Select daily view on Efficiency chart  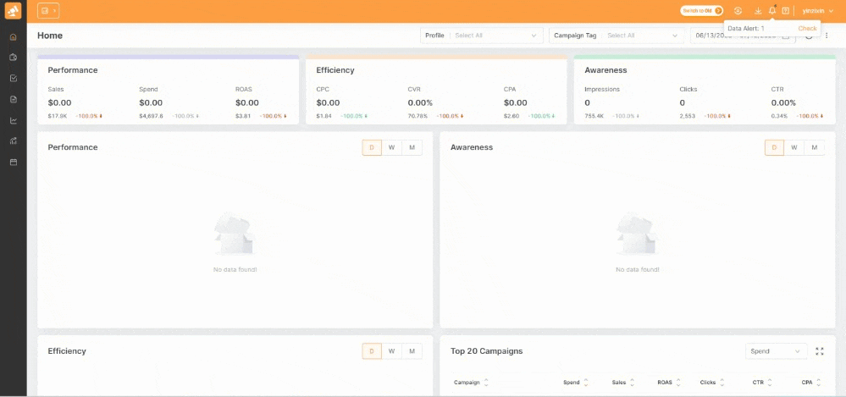click(x=372, y=351)
